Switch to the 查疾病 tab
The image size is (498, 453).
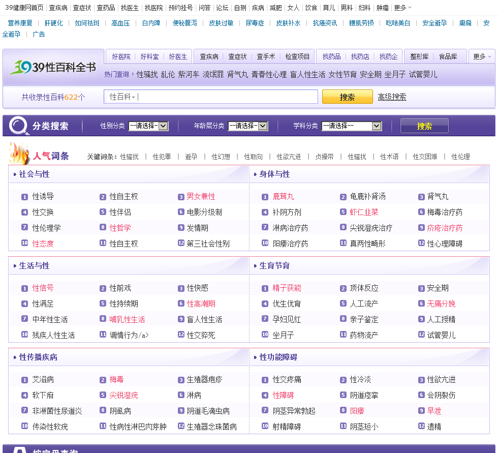click(209, 56)
